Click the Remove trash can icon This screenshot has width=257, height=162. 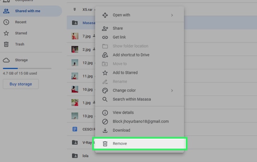105,144
